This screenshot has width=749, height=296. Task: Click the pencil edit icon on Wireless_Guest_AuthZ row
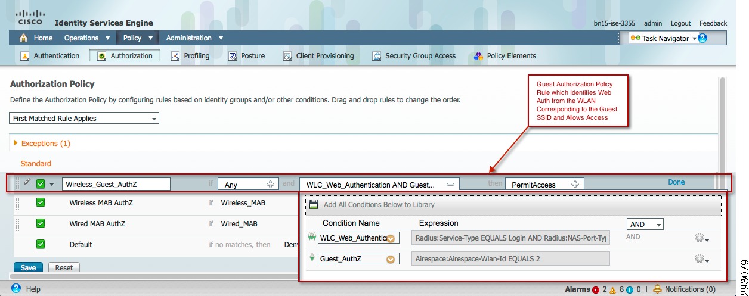27,183
